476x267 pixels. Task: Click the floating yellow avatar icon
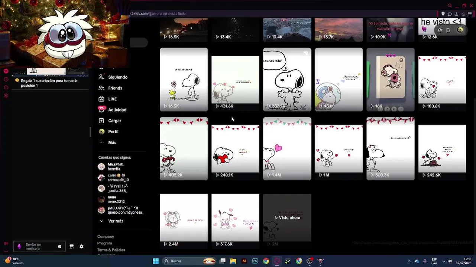460,30
